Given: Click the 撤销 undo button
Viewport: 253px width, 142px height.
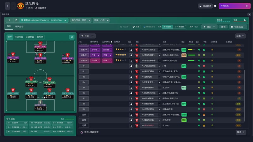Looking at the screenshot, I should (223, 27).
